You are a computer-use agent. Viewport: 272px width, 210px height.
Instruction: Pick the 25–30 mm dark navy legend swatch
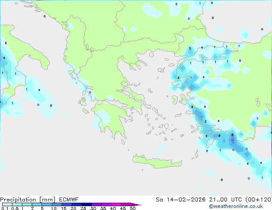(86, 204)
